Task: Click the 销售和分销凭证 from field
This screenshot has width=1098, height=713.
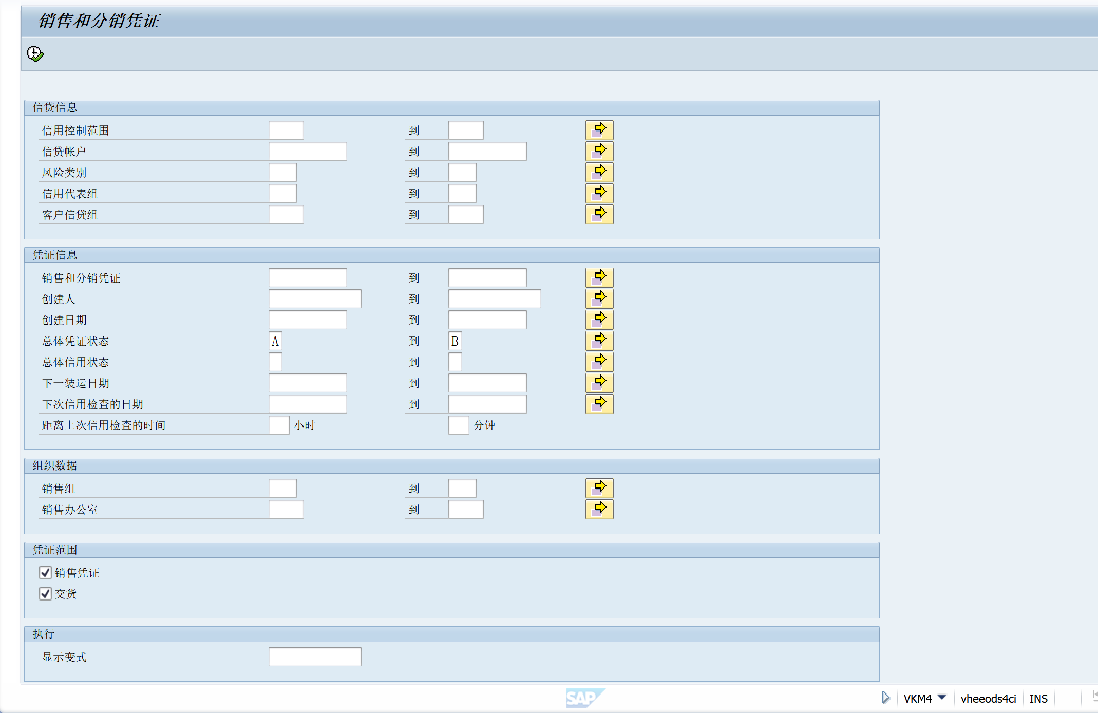Action: coord(308,277)
